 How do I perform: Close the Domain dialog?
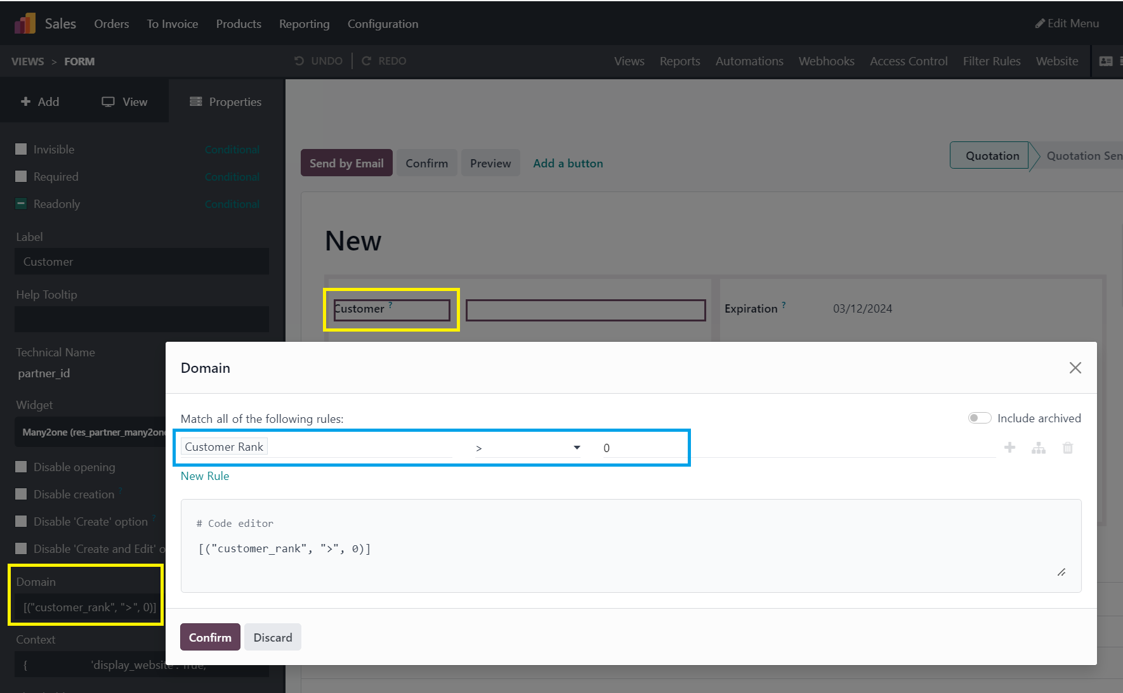click(1075, 368)
